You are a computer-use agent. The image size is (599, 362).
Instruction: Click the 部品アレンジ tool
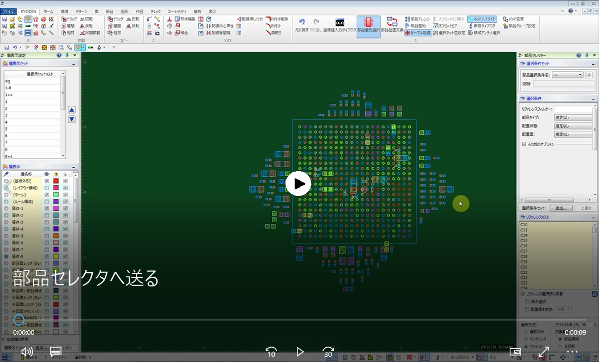(417, 19)
